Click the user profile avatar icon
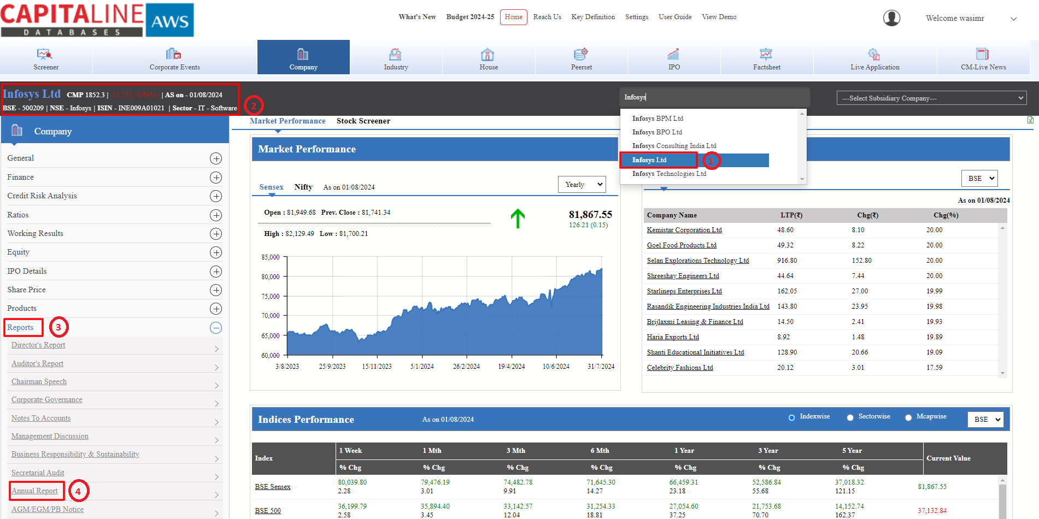 point(891,18)
